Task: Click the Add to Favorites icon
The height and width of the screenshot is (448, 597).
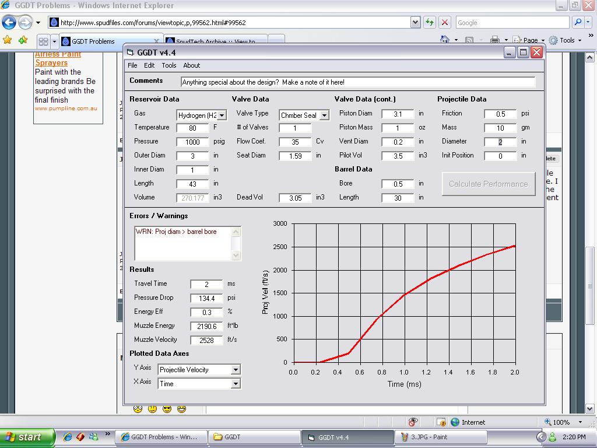Action: coord(23,40)
